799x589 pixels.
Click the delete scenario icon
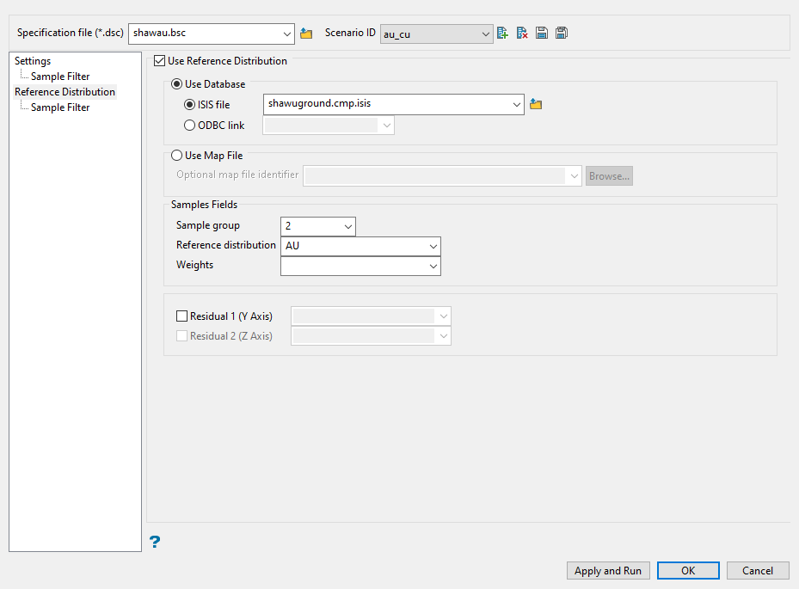point(522,34)
